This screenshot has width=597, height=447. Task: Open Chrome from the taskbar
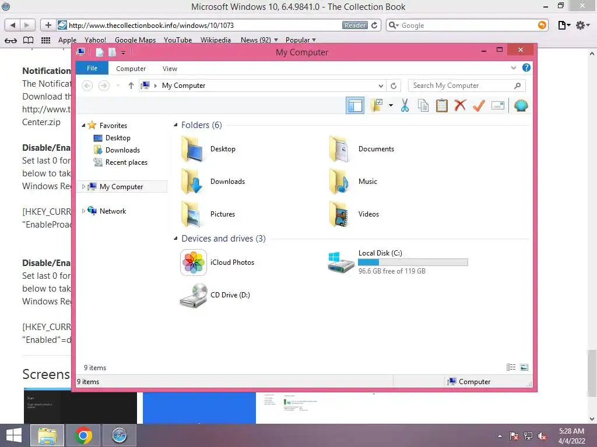[83, 435]
